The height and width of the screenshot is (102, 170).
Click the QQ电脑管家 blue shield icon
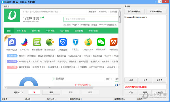click(63, 42)
